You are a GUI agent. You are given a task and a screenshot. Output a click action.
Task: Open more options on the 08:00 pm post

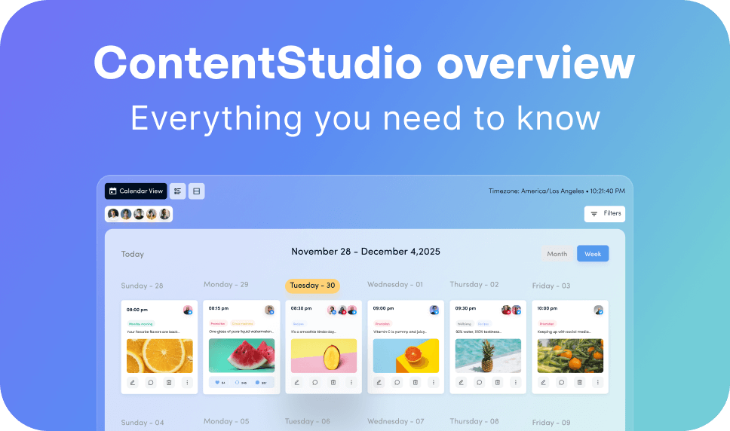(187, 383)
